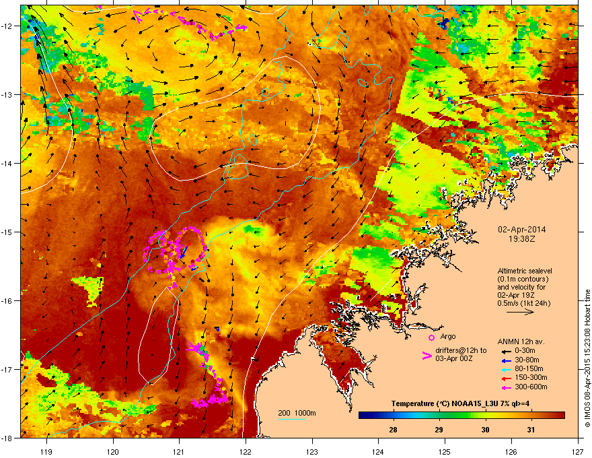Click the '80-150m' depth label
Viewport: 592px width, 458px height.
click(529, 369)
